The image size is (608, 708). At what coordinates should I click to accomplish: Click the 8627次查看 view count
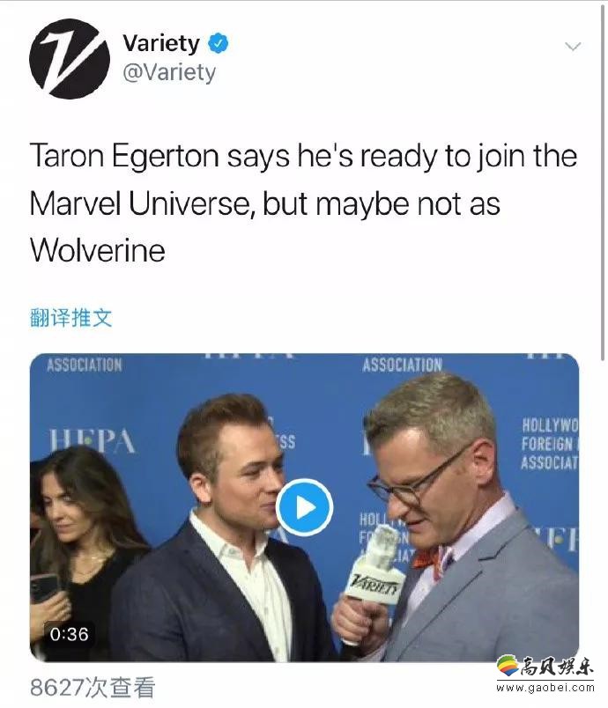coord(93,688)
